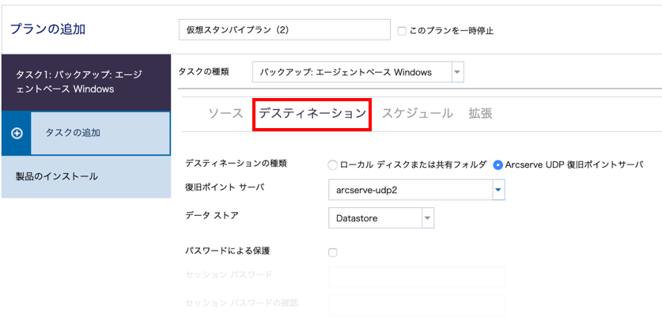Viewport: 662px width, 329px height.
Task: Click the パスワードによる保護 label
Action: pyautogui.click(x=228, y=251)
